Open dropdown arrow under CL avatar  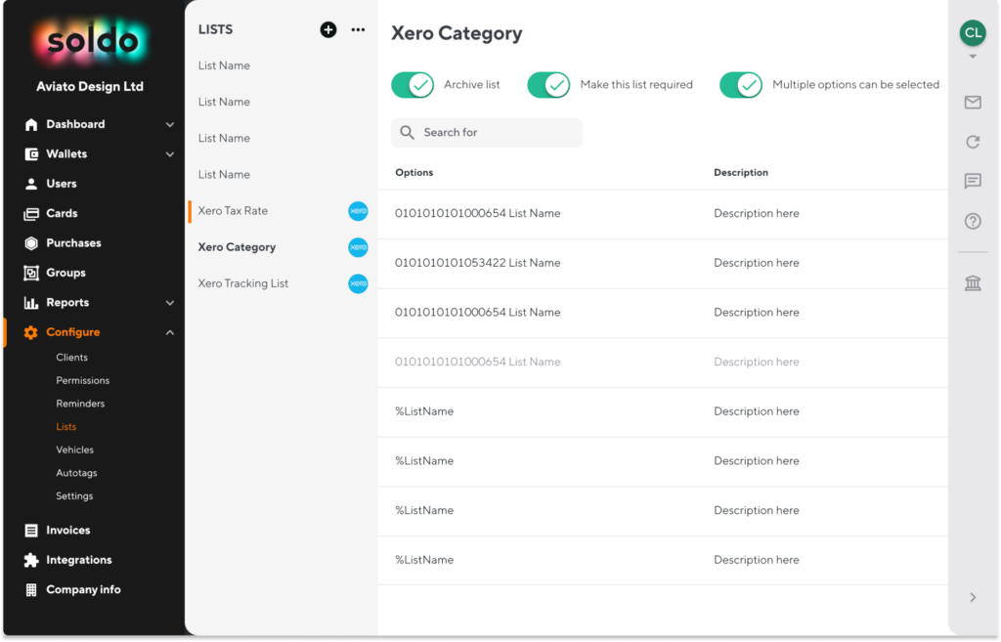(973, 56)
